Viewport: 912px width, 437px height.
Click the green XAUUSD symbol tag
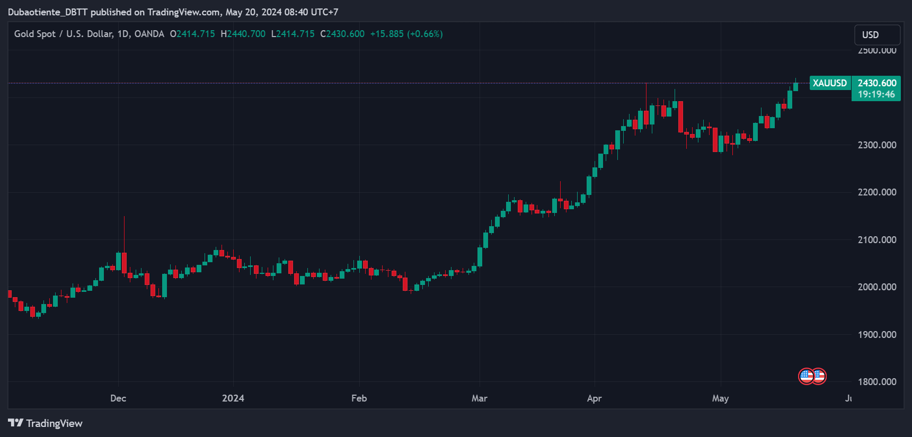pos(830,83)
